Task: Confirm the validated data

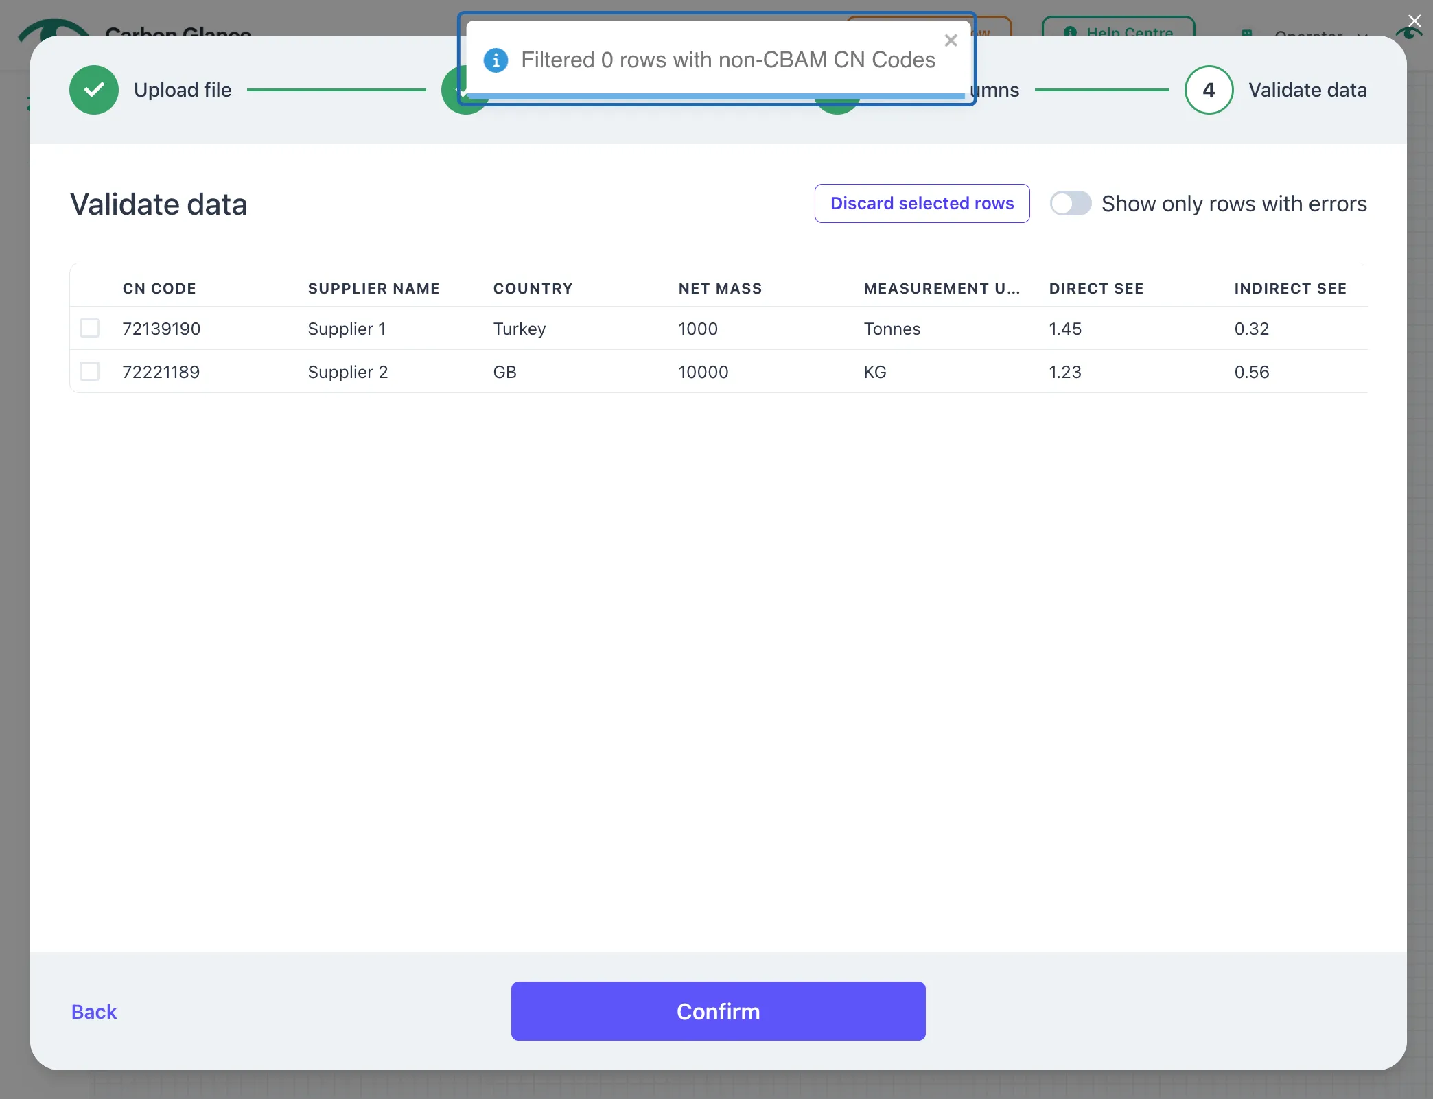Action: [x=718, y=1011]
